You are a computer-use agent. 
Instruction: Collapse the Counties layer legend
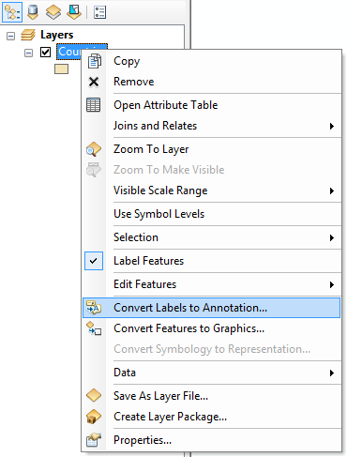[x=28, y=53]
